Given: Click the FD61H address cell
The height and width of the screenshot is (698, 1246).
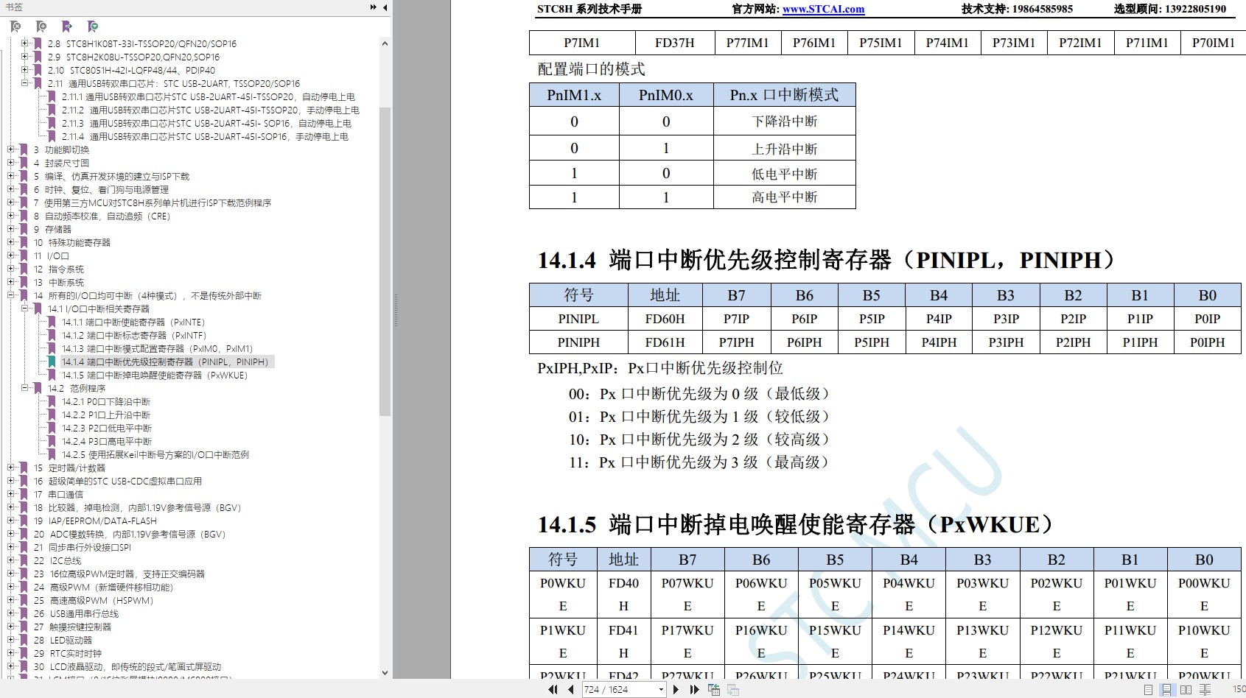Looking at the screenshot, I should pos(665,342).
